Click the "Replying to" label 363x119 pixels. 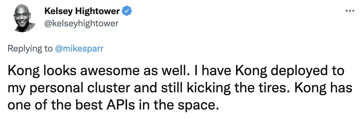[x=30, y=49]
